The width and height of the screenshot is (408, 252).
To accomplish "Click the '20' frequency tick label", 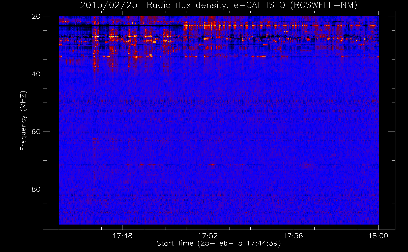I will [36, 16].
